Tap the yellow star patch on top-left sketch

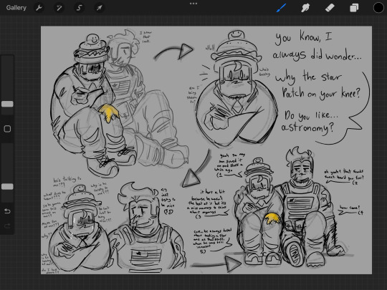click(x=109, y=112)
